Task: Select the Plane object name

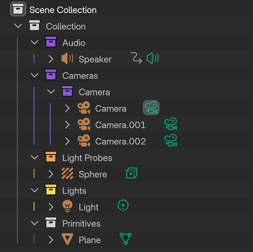Action: tap(90, 240)
